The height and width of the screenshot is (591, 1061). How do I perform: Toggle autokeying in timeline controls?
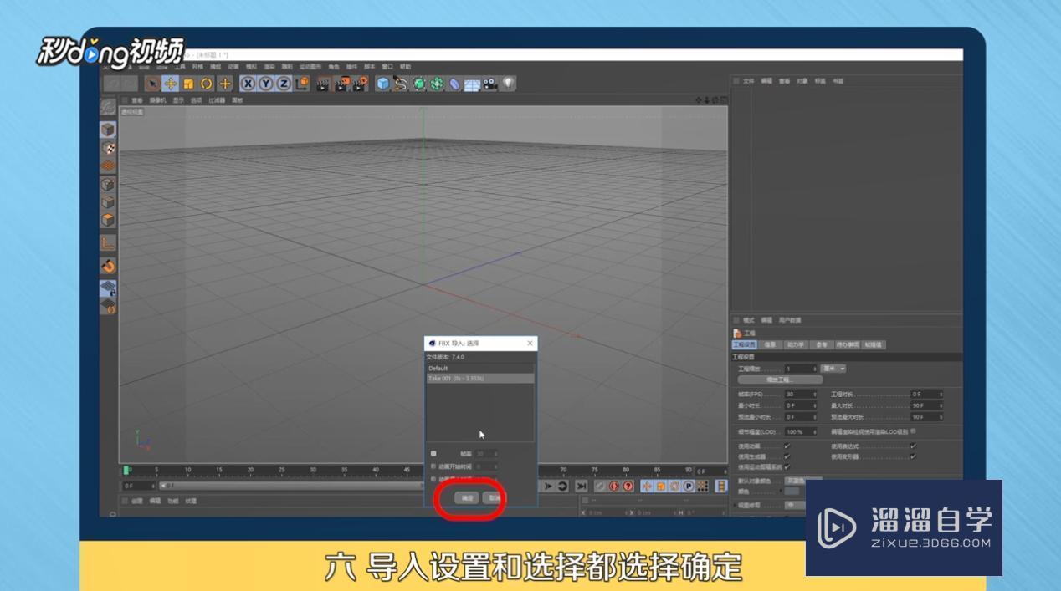[x=613, y=486]
